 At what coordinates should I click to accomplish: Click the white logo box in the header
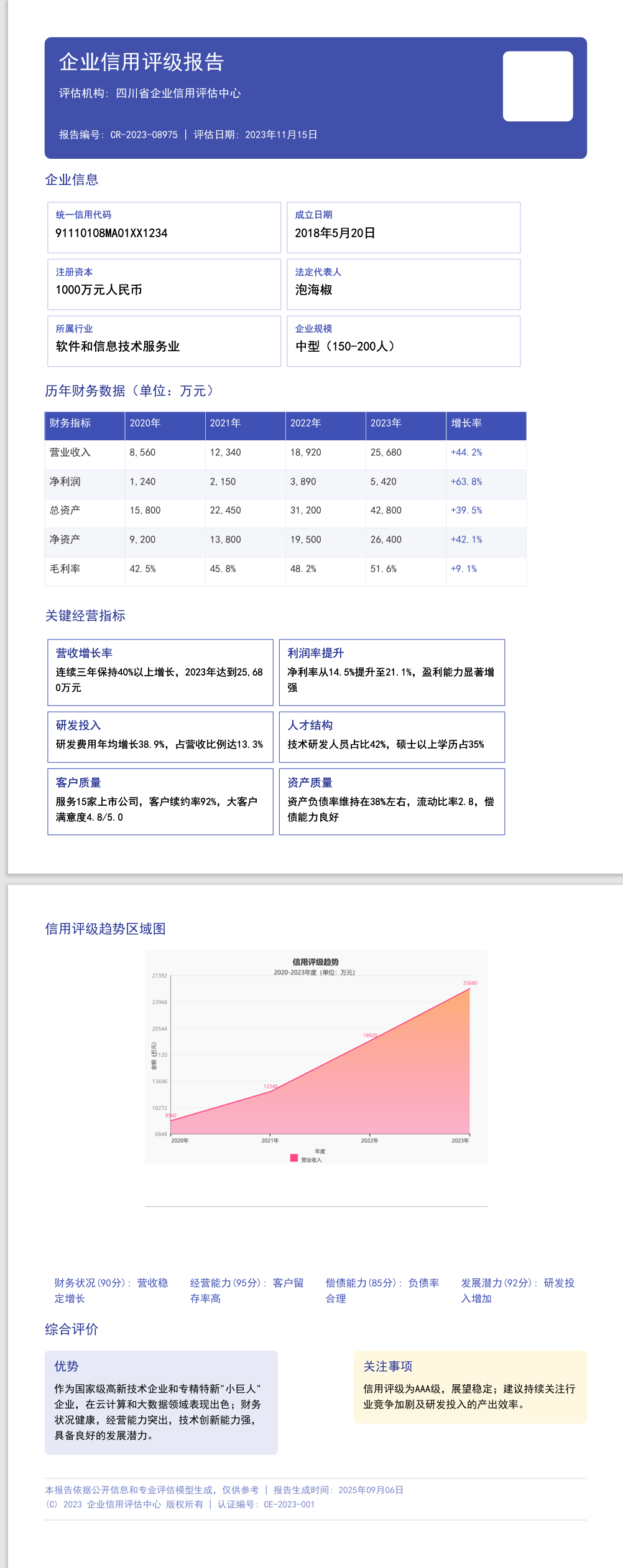point(538,86)
